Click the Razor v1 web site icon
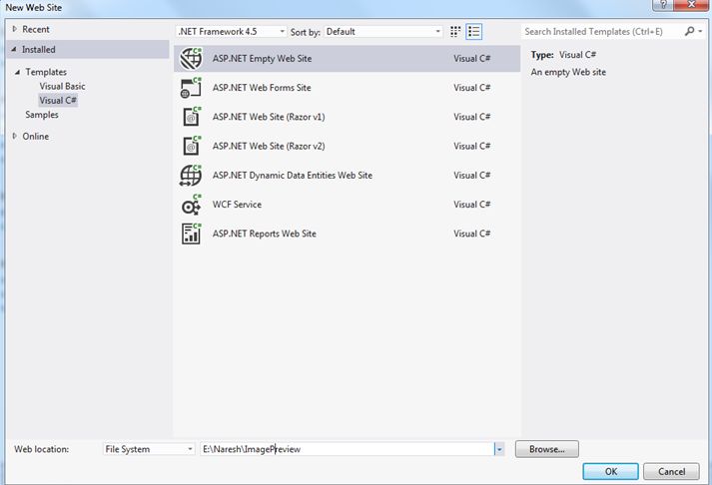This screenshot has width=712, height=485. (191, 117)
